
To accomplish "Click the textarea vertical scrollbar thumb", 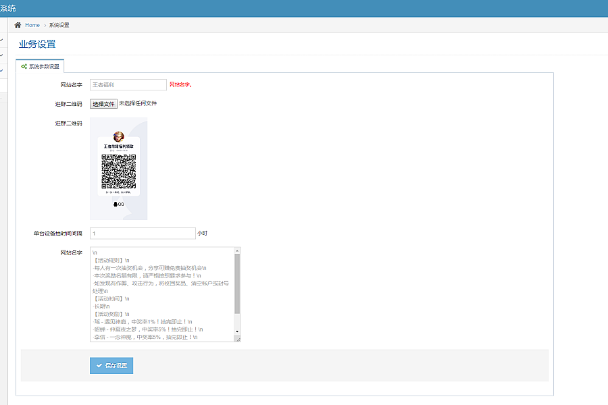I will click(237, 283).
